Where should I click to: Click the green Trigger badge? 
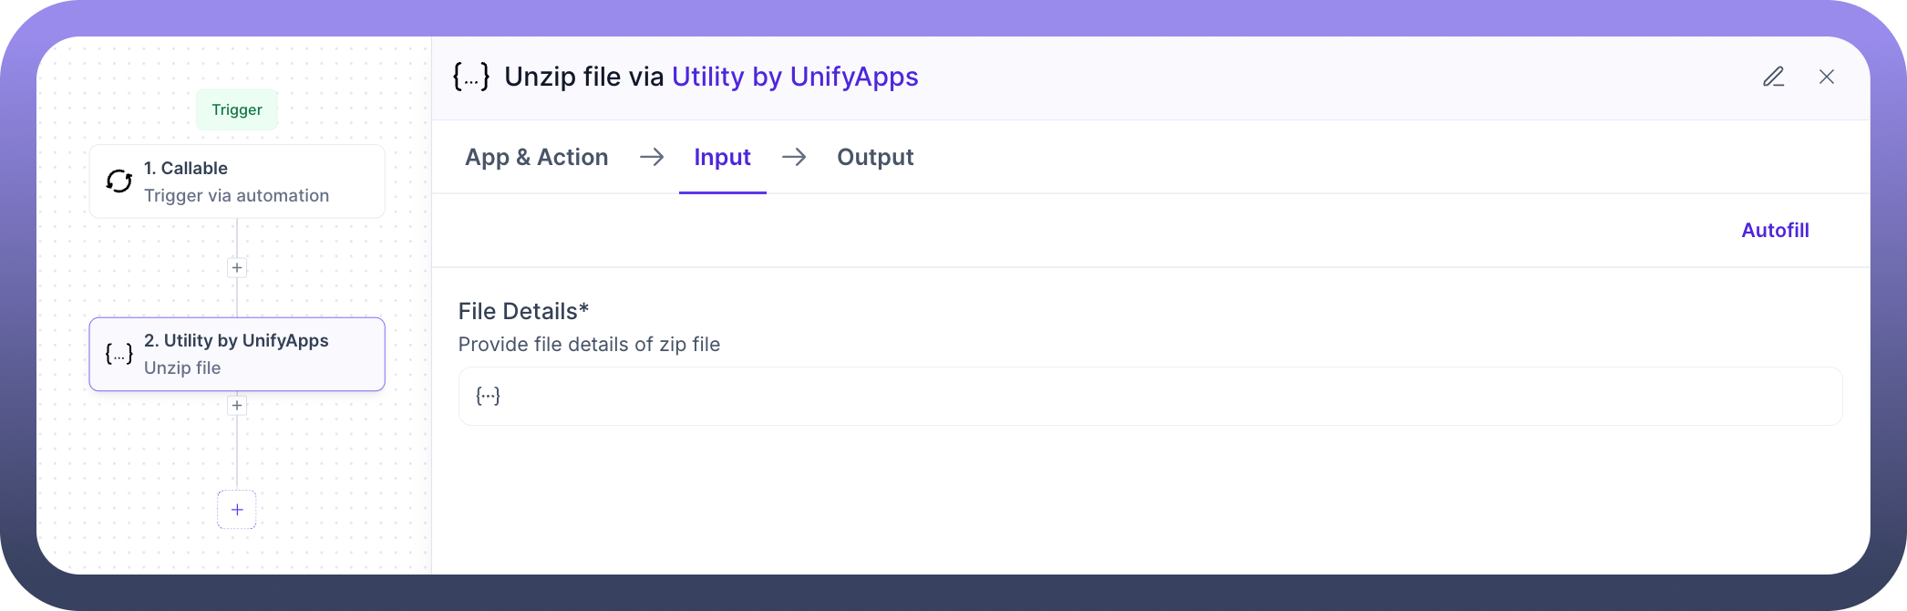[237, 110]
